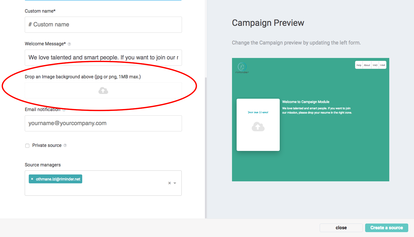Click the 'Welcome to Campaign Module' preview heading

coord(306,102)
